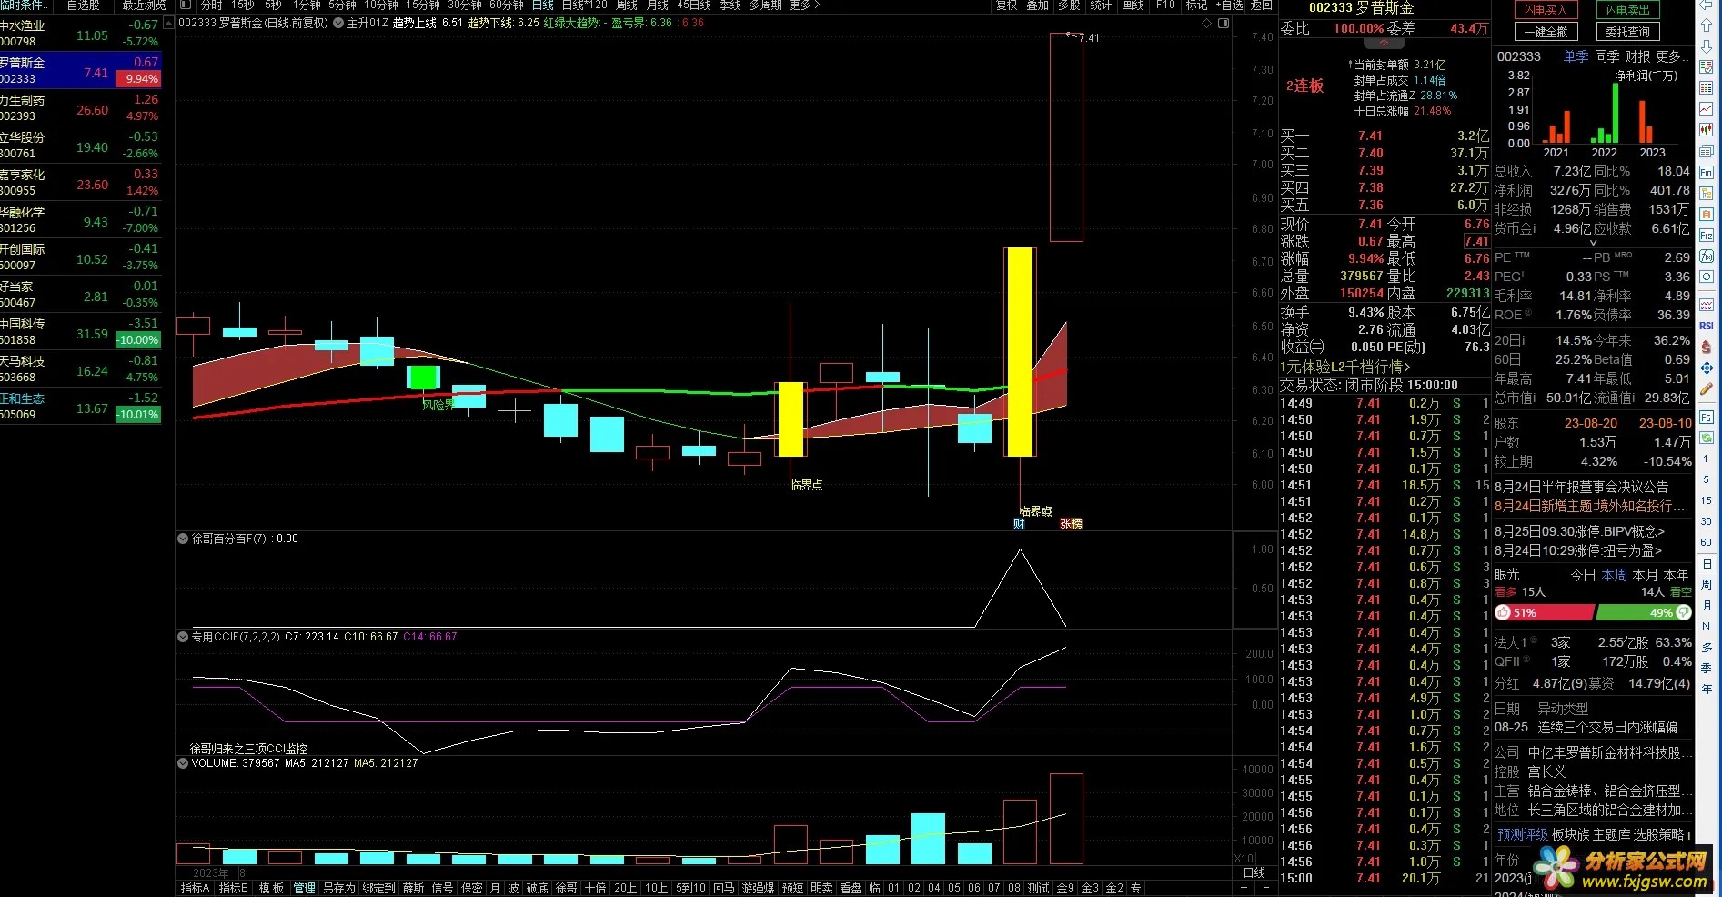Click the down arrow icon in right sidebar
The image size is (1722, 897).
1707,46
